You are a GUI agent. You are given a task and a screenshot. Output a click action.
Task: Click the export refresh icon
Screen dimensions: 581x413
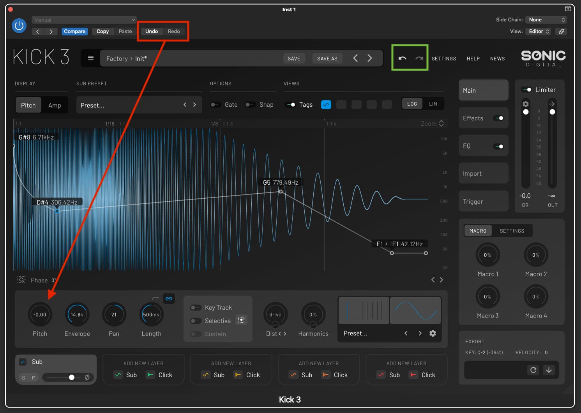pos(533,370)
